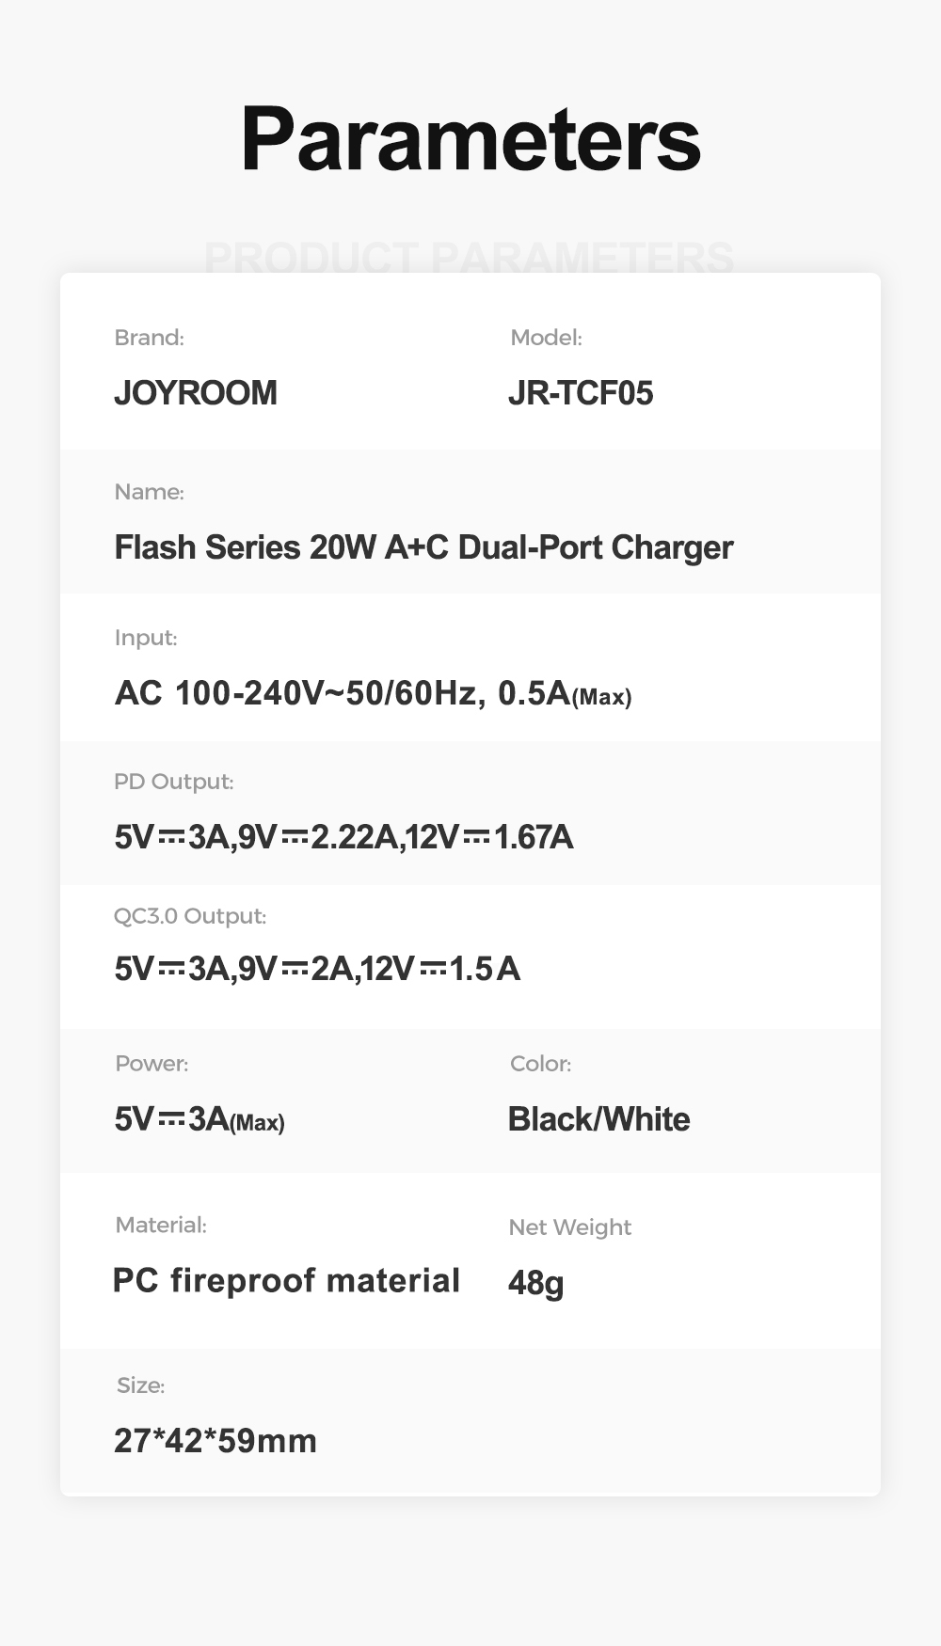Click the PC fireproof material text
This screenshot has width=941, height=1646.
286,1280
